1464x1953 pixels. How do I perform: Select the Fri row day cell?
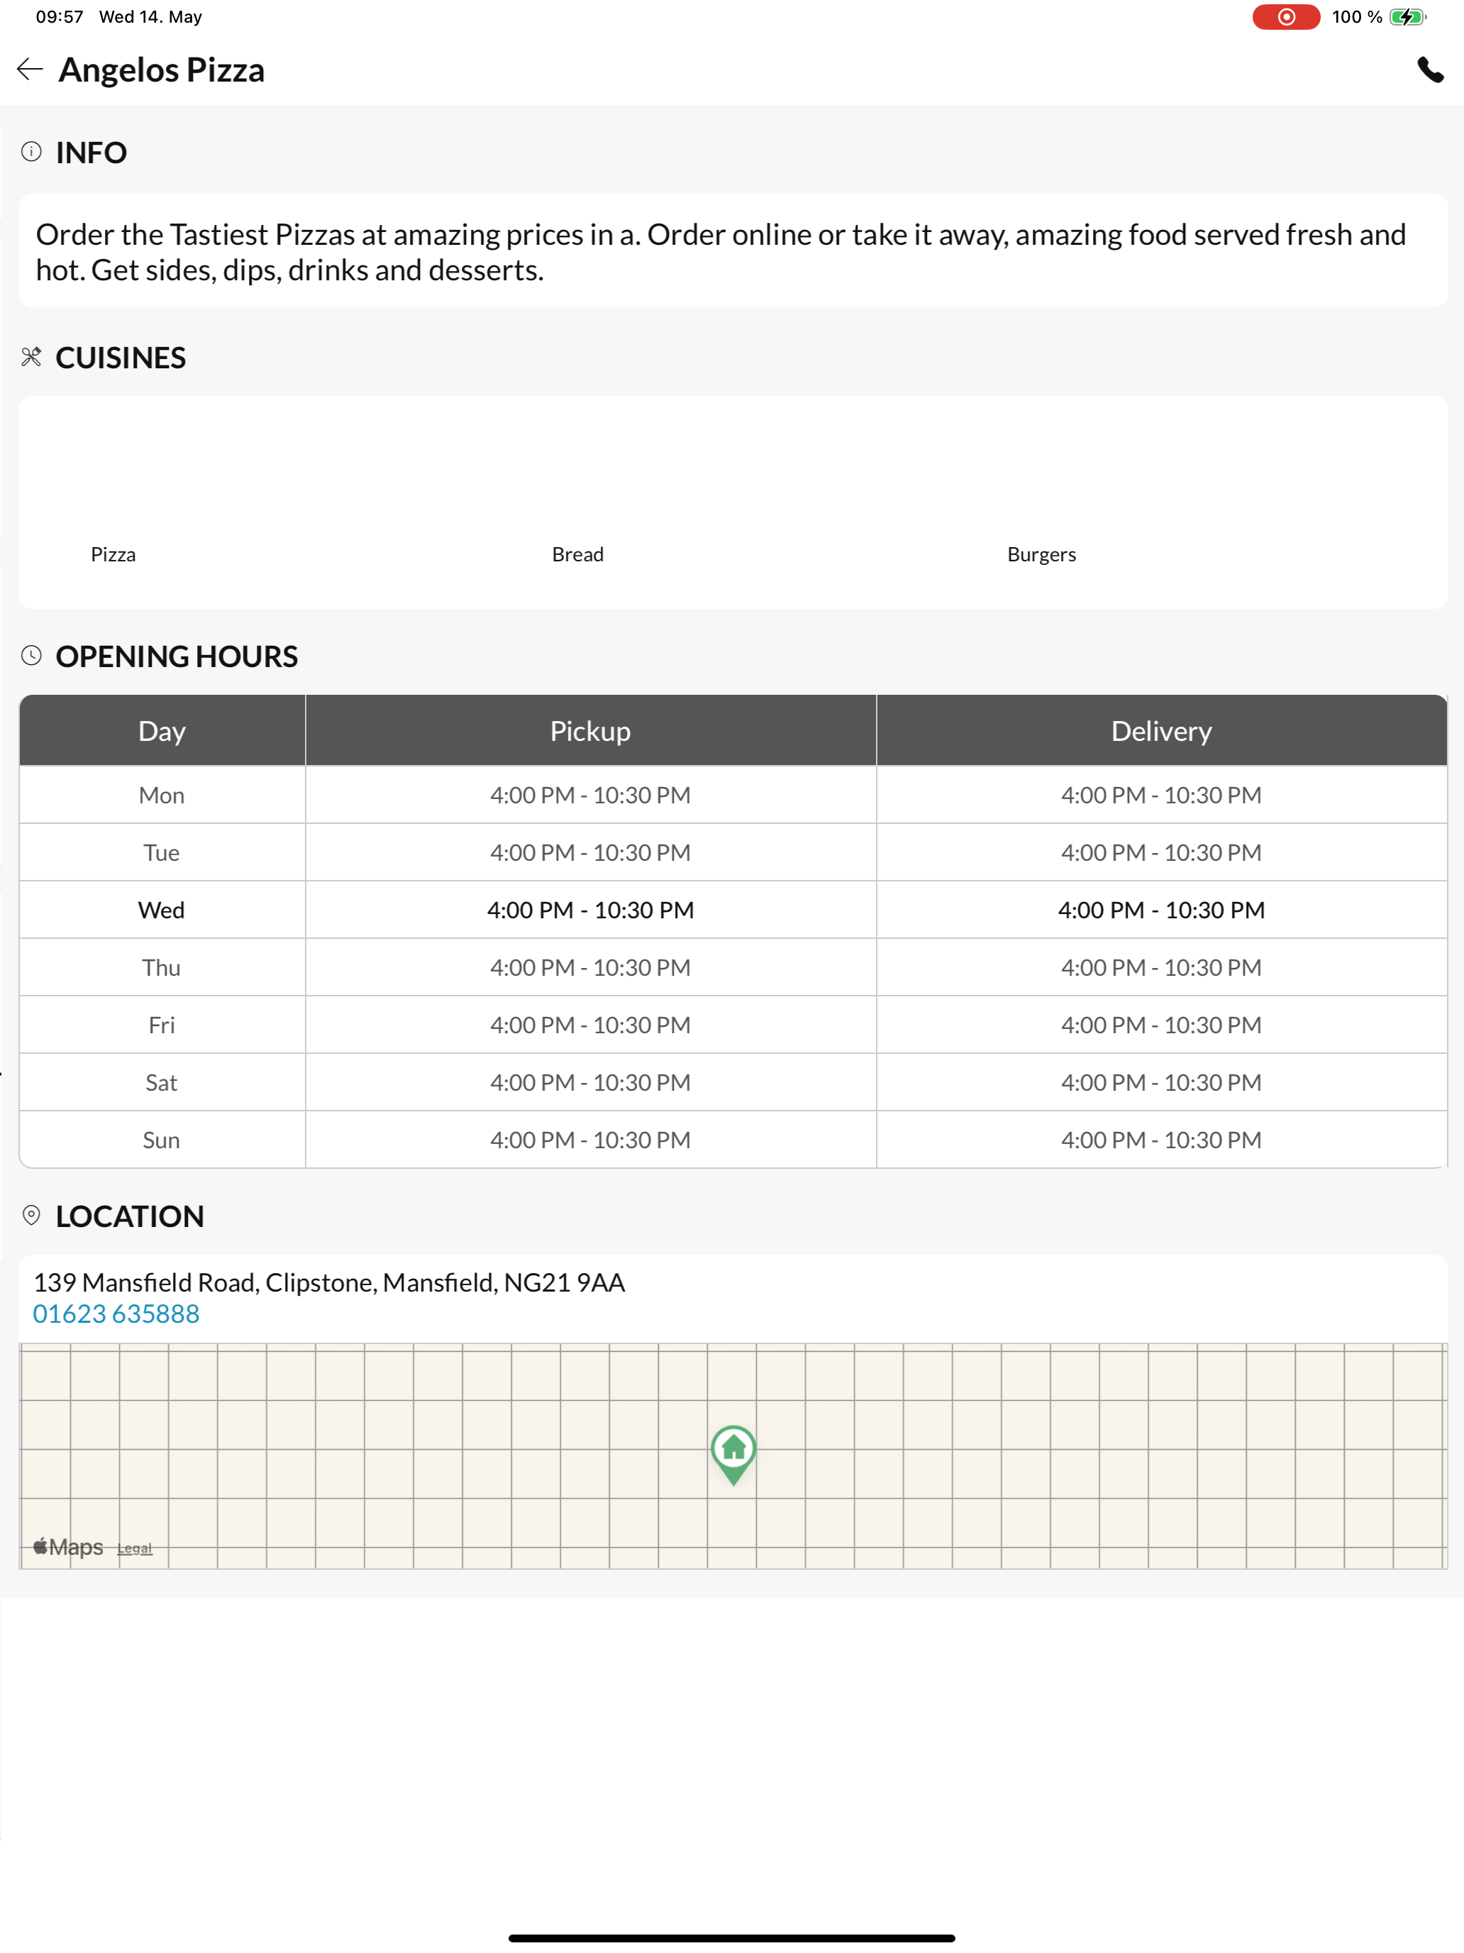[162, 1024]
